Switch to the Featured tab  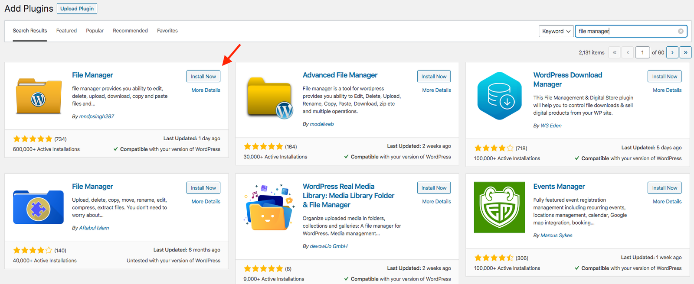click(x=66, y=31)
